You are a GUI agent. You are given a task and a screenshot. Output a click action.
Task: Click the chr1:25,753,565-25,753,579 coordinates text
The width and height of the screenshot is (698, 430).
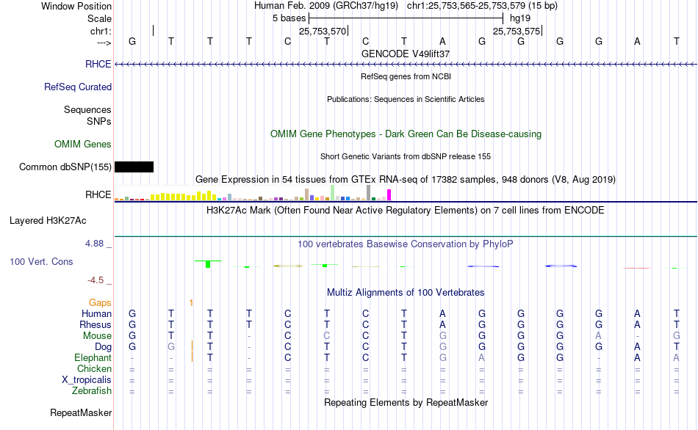[x=482, y=6]
